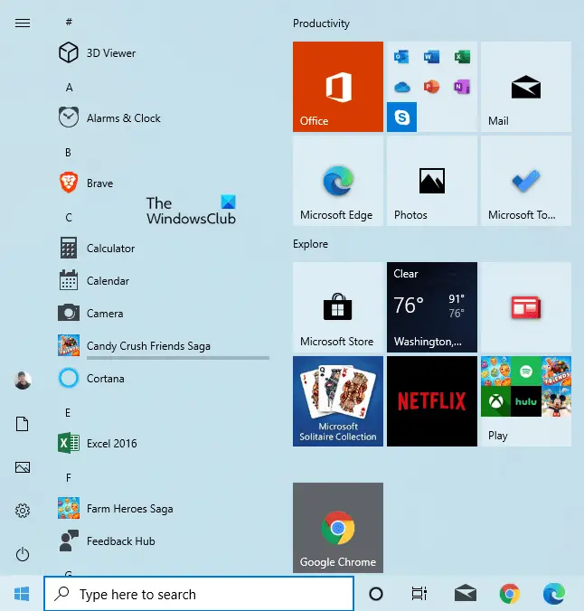Open Task View on the taskbar

419,594
